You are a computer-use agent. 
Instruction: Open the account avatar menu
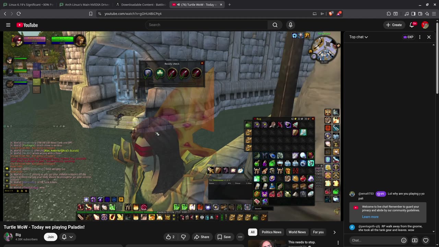pyautogui.click(x=425, y=25)
